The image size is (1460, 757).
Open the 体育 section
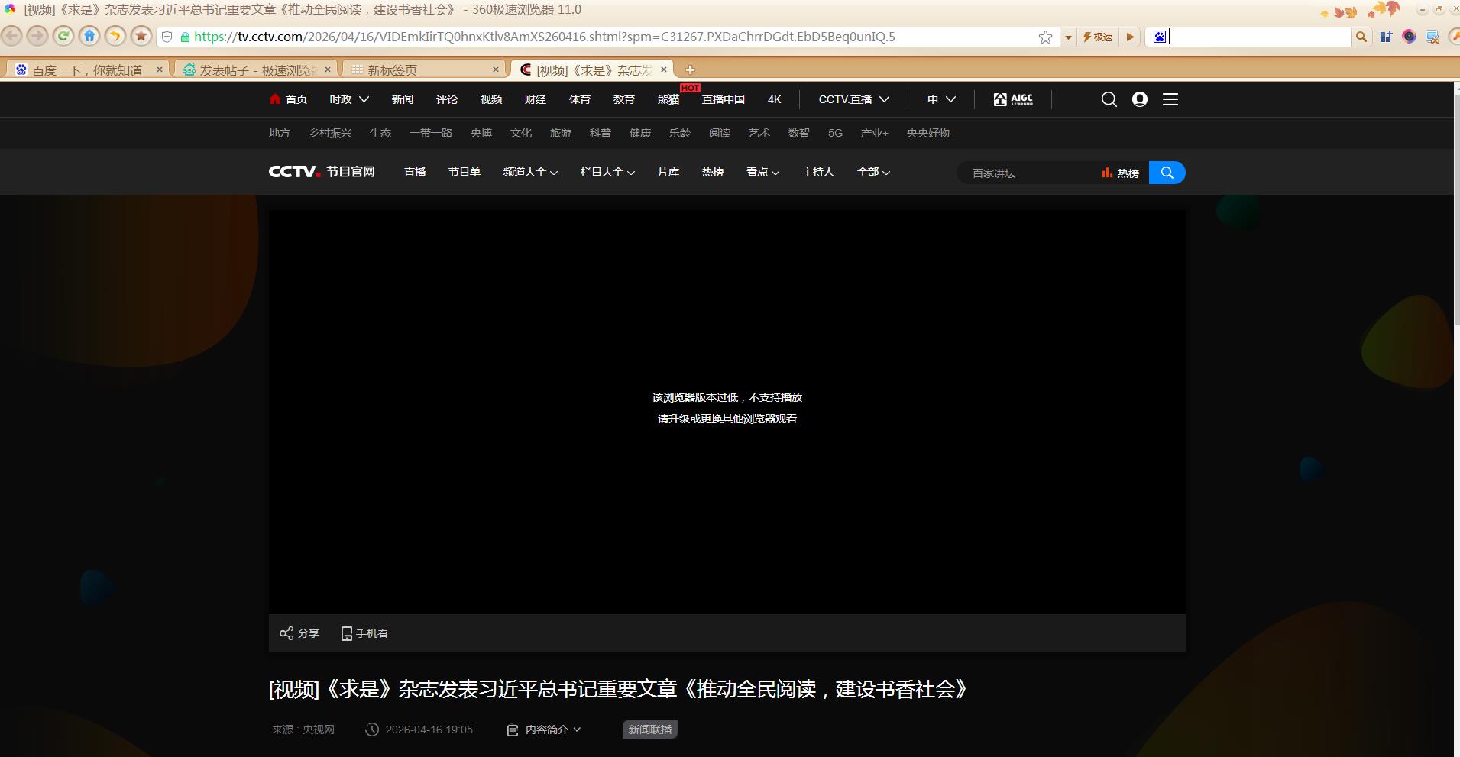coord(580,99)
